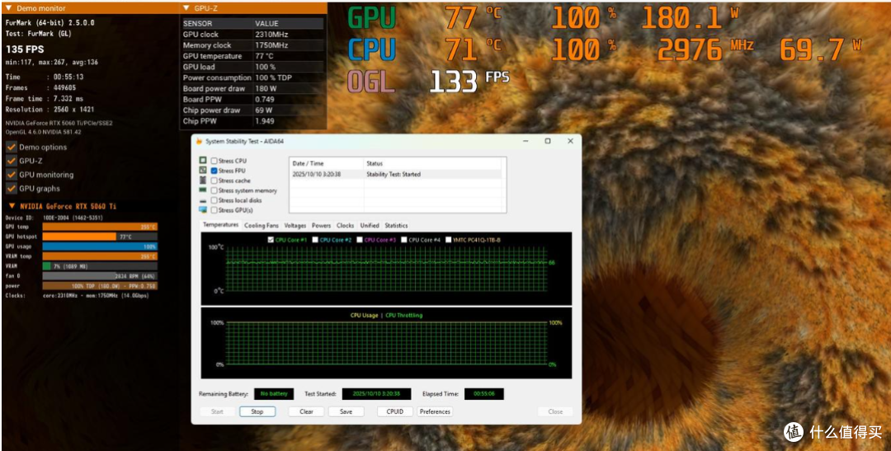
Task: Click the VRAM temp bar
Action: pyautogui.click(x=100, y=256)
